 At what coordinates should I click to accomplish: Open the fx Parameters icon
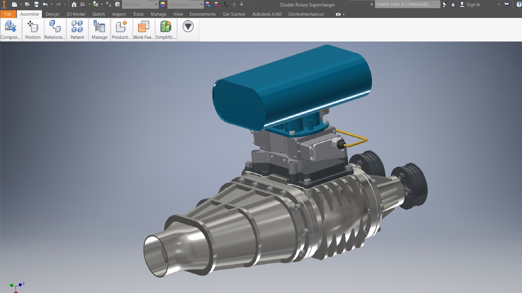[x=226, y=4]
